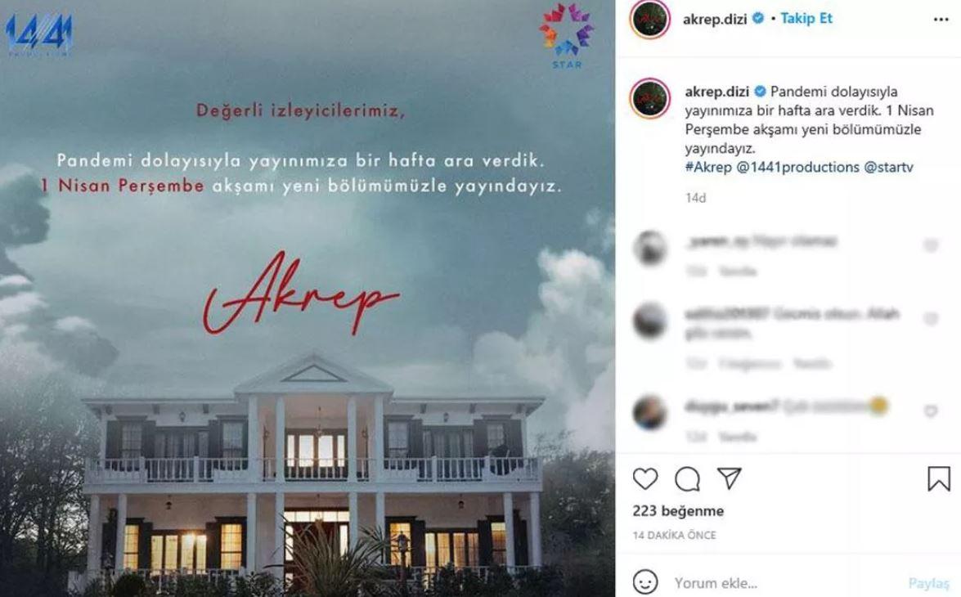Like the second comment with heart
This screenshot has height=597, width=961.
[931, 319]
